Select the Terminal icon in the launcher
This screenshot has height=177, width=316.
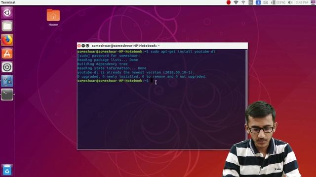pyautogui.click(x=7, y=94)
